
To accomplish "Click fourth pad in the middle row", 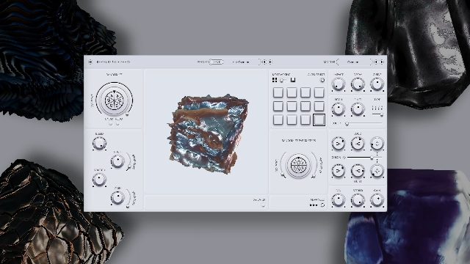I will 319,106.
